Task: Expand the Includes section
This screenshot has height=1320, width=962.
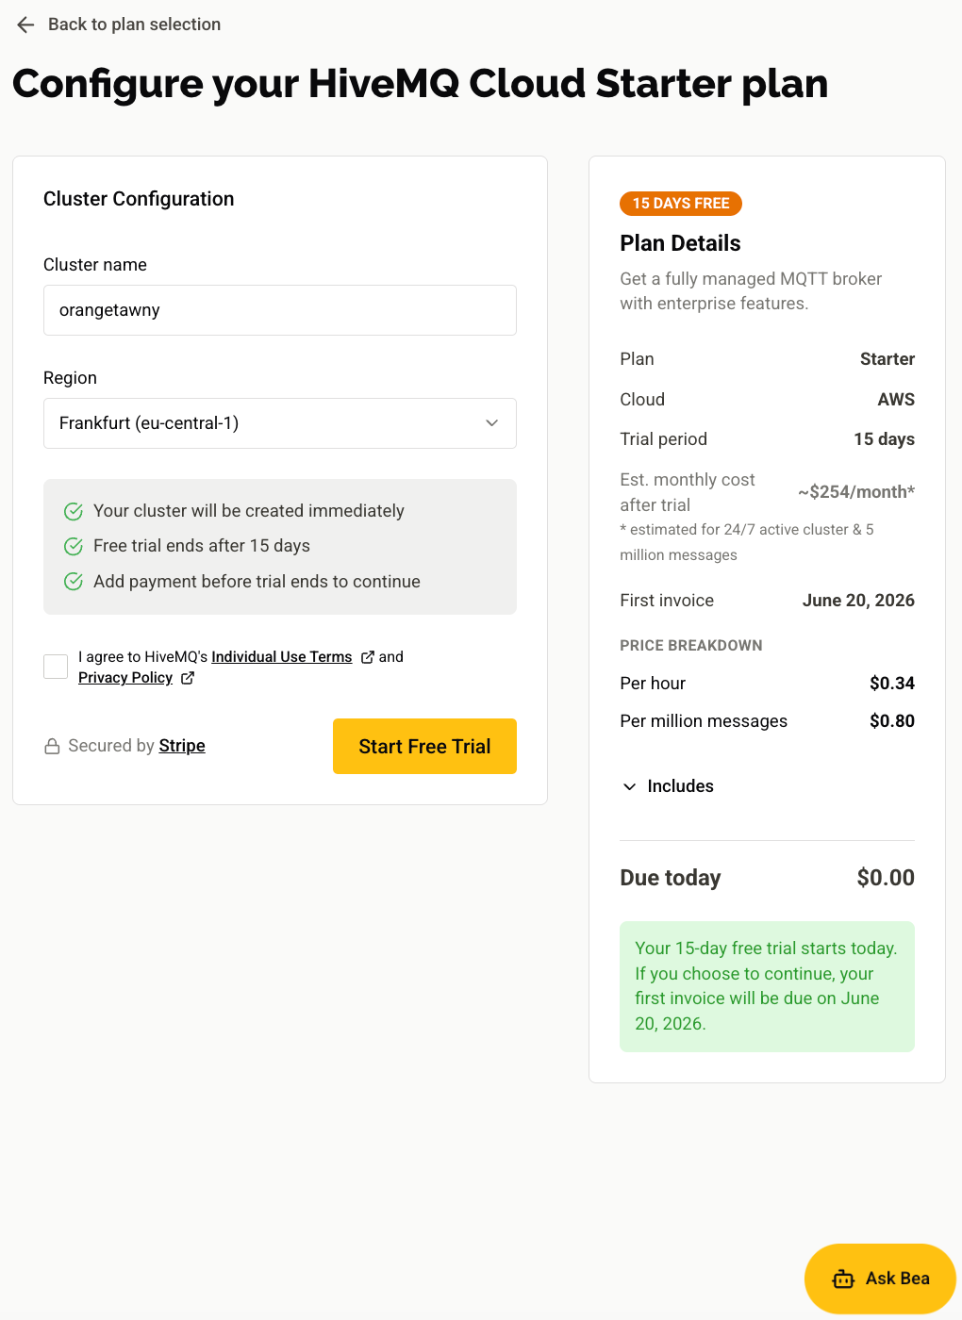Action: pyautogui.click(x=668, y=786)
